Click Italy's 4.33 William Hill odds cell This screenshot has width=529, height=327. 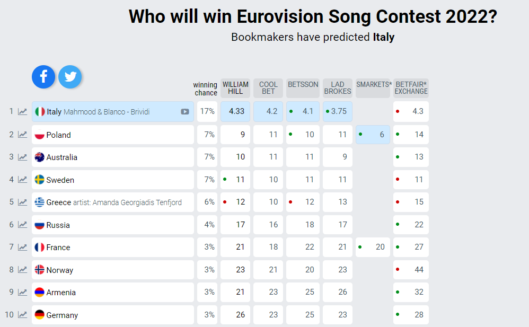pyautogui.click(x=235, y=111)
